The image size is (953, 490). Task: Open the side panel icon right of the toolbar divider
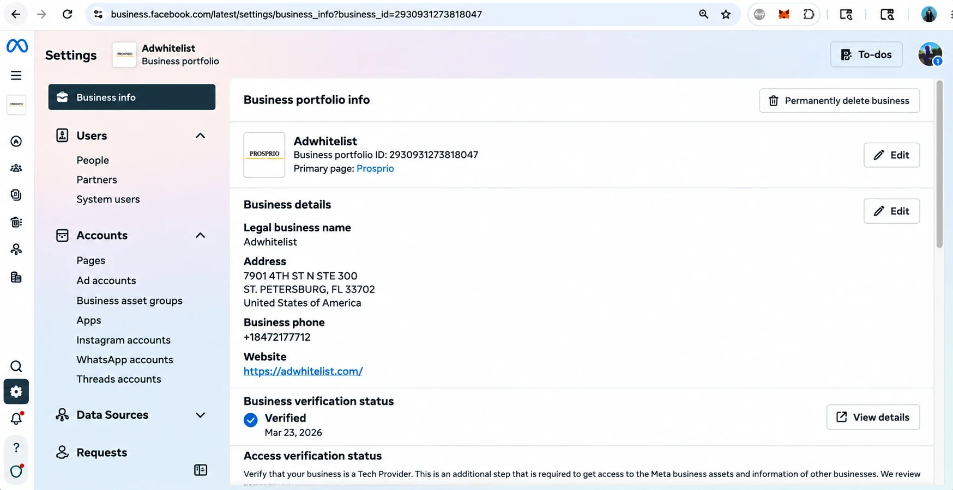point(887,14)
